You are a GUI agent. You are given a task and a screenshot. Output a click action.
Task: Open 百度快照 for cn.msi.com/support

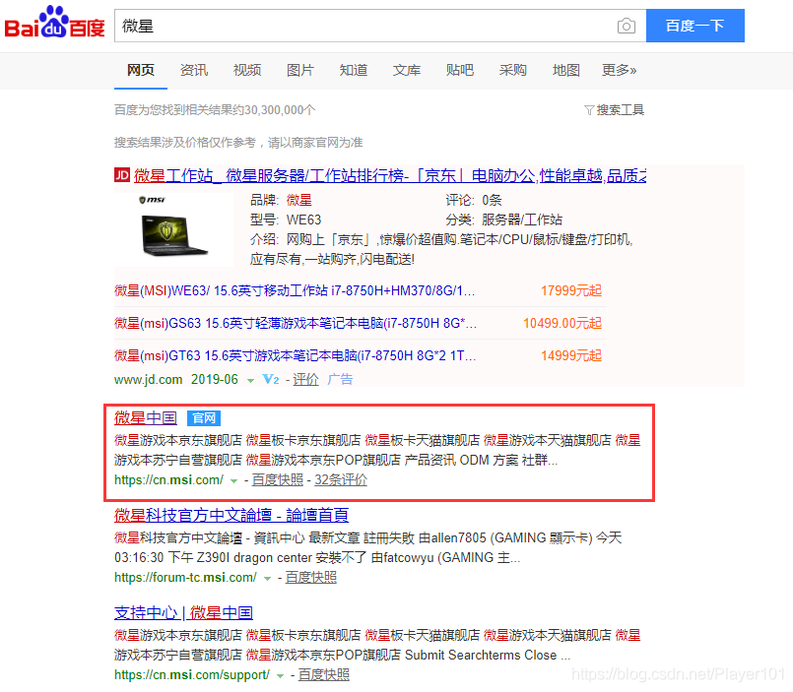coord(324,675)
